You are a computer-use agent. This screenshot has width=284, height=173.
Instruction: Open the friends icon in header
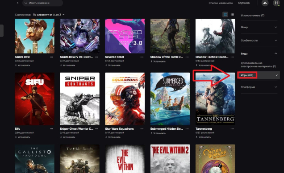265,3
